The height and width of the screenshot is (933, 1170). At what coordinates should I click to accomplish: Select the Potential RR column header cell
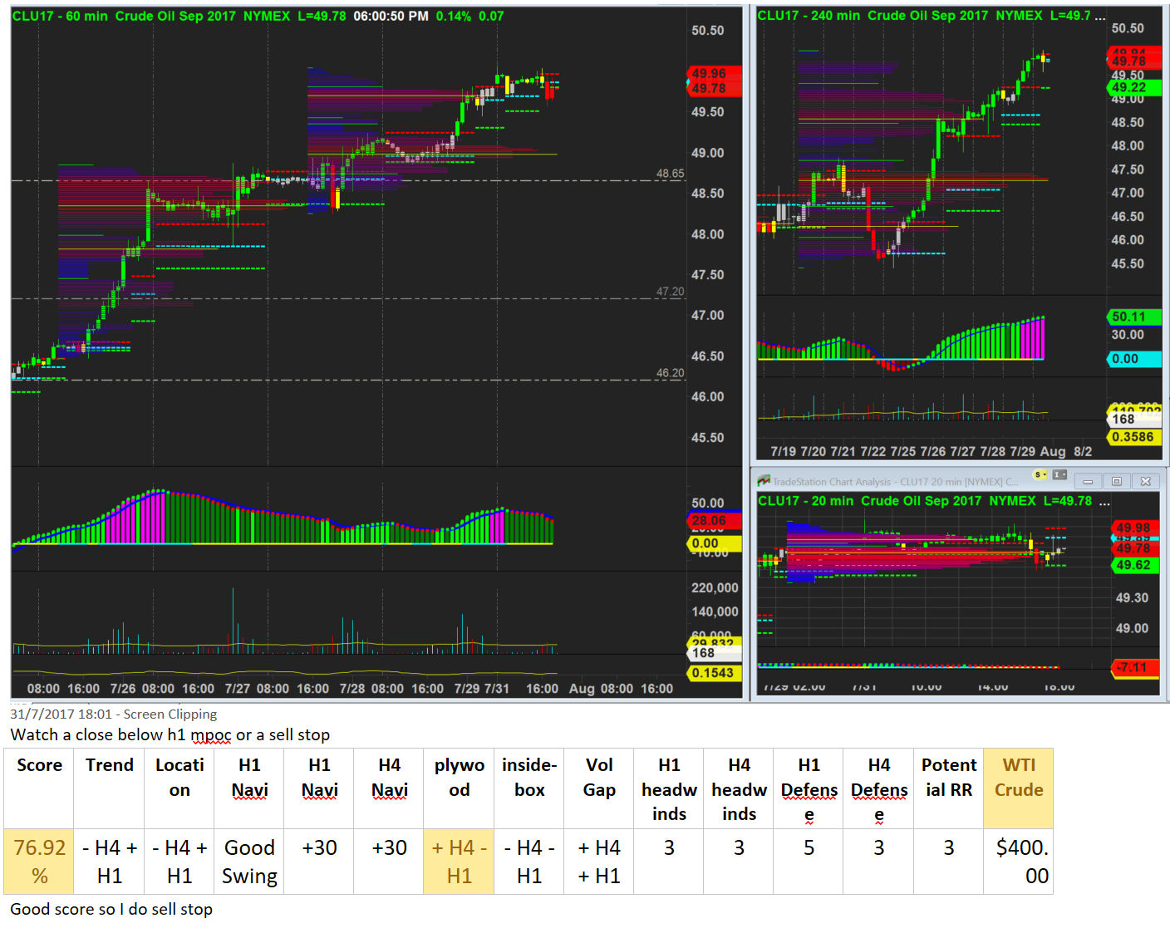coord(948,788)
